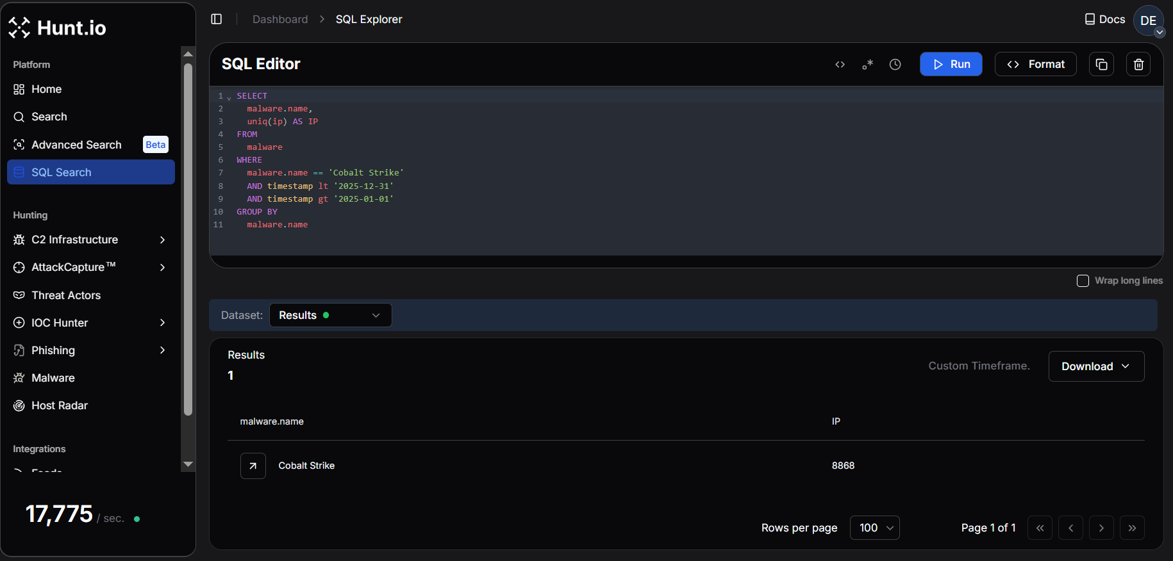This screenshot has height=561, width=1173.
Task: Go to Dashboard breadcrumb
Action: (280, 19)
